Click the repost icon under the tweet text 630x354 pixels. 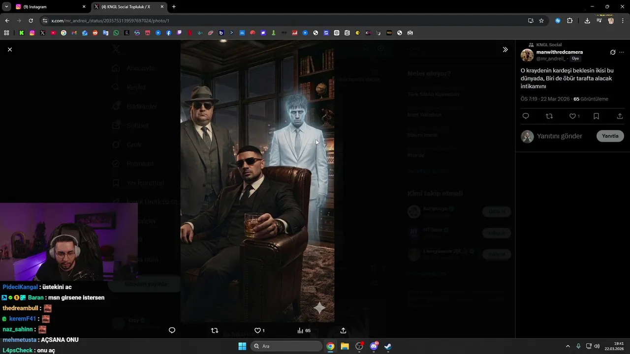click(549, 116)
